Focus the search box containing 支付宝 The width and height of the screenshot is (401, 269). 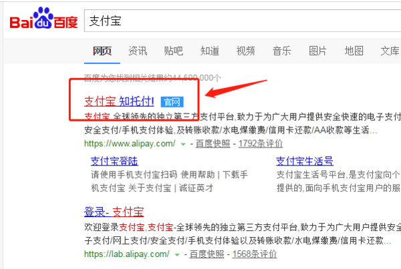coord(243,21)
